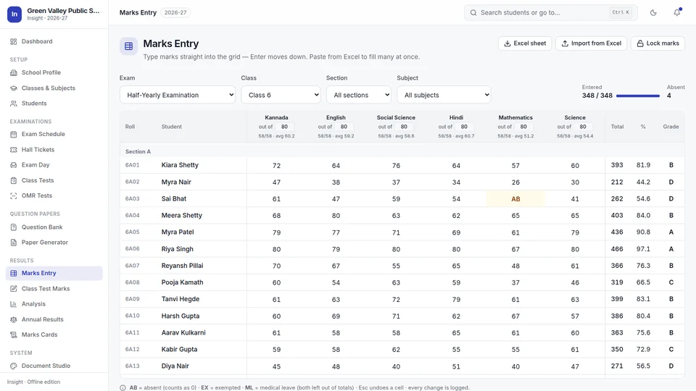Image resolution: width=696 pixels, height=391 pixels.
Task: Click the Class Test Marks pencil icon
Action: pyautogui.click(x=13, y=289)
